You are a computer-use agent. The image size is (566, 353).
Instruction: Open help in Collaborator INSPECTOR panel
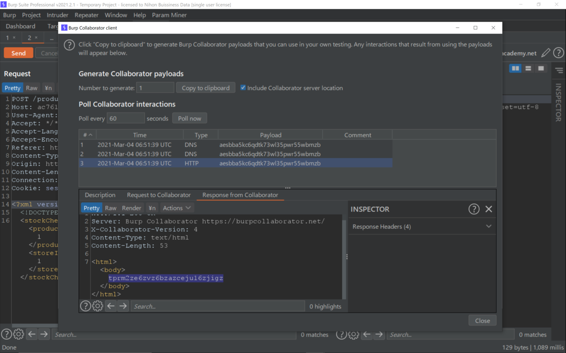tap(474, 209)
